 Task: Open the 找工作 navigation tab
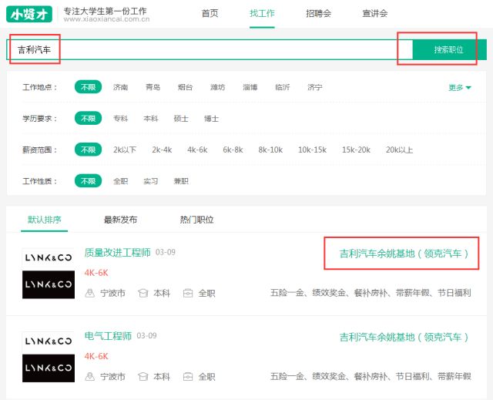(262, 14)
